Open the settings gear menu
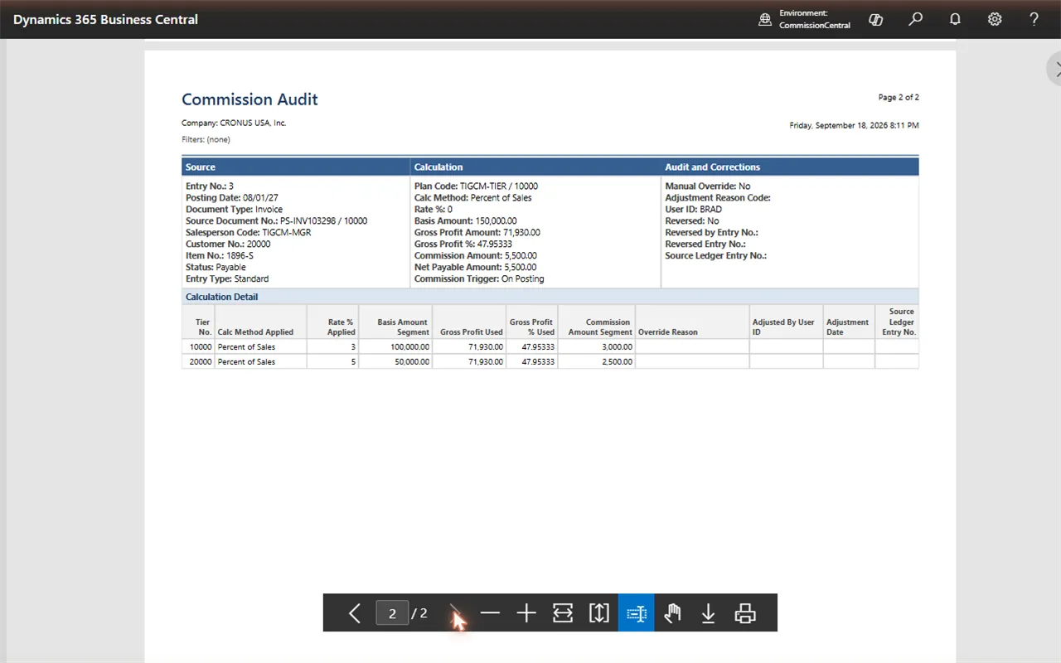The width and height of the screenshot is (1061, 663). click(x=995, y=19)
